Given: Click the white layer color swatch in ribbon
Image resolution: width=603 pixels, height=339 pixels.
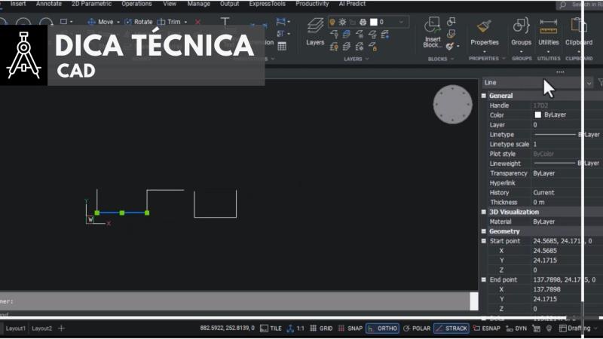Looking at the screenshot, I should pos(373,22).
